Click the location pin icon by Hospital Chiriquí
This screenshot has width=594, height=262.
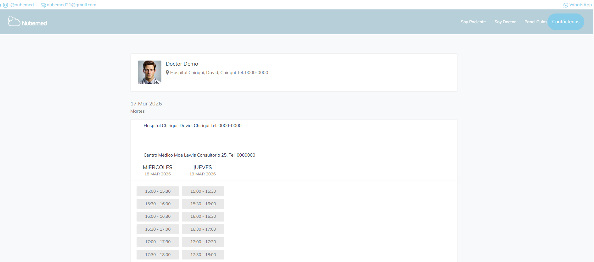pyautogui.click(x=167, y=72)
